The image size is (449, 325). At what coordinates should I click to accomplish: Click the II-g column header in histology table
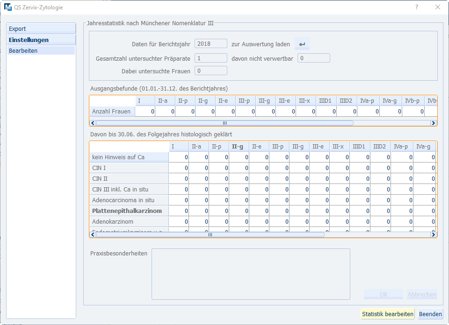(237, 147)
